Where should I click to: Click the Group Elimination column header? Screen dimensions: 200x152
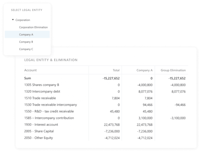tap(173, 70)
